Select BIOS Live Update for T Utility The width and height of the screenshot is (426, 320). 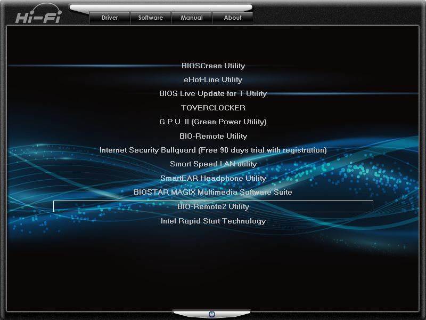[214, 94]
